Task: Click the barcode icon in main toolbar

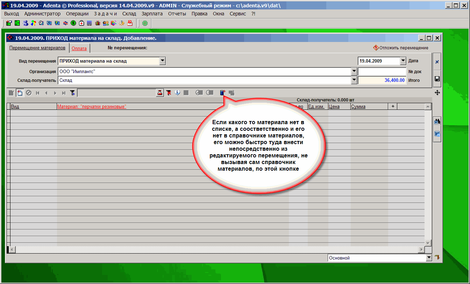Action: point(90,23)
